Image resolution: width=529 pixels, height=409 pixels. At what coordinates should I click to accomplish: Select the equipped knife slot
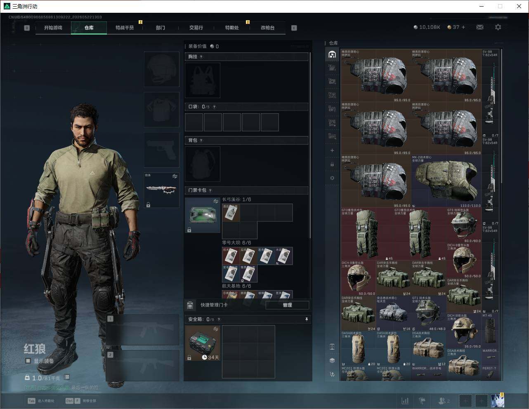click(x=161, y=190)
